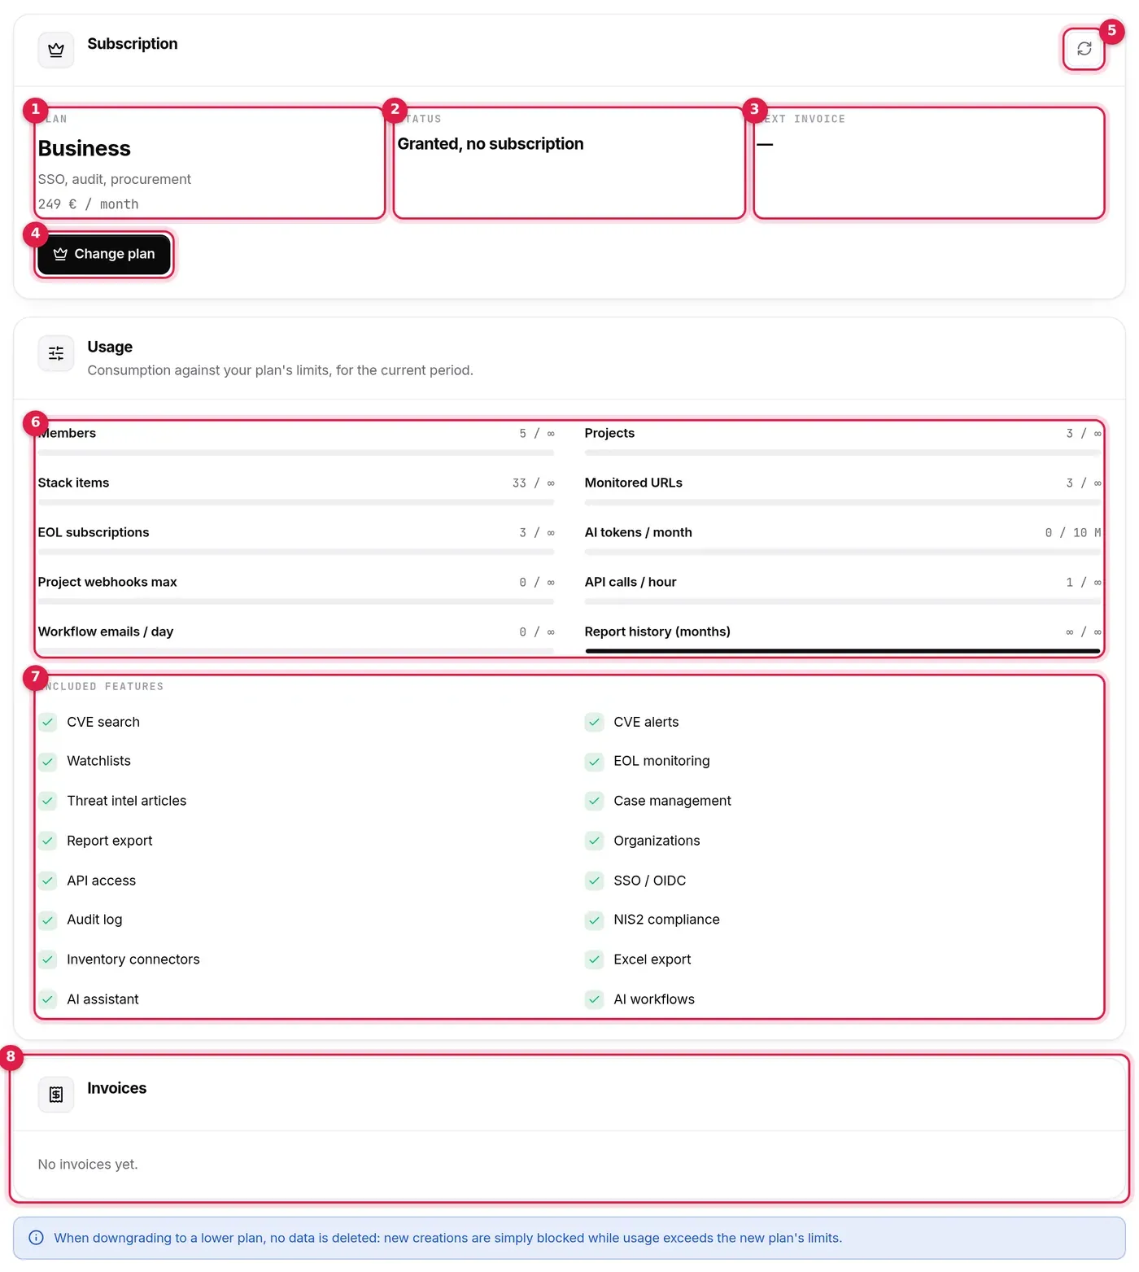Image resolution: width=1139 pixels, height=1272 pixels.
Task: Click the Stack items usage bar
Action: click(x=296, y=502)
